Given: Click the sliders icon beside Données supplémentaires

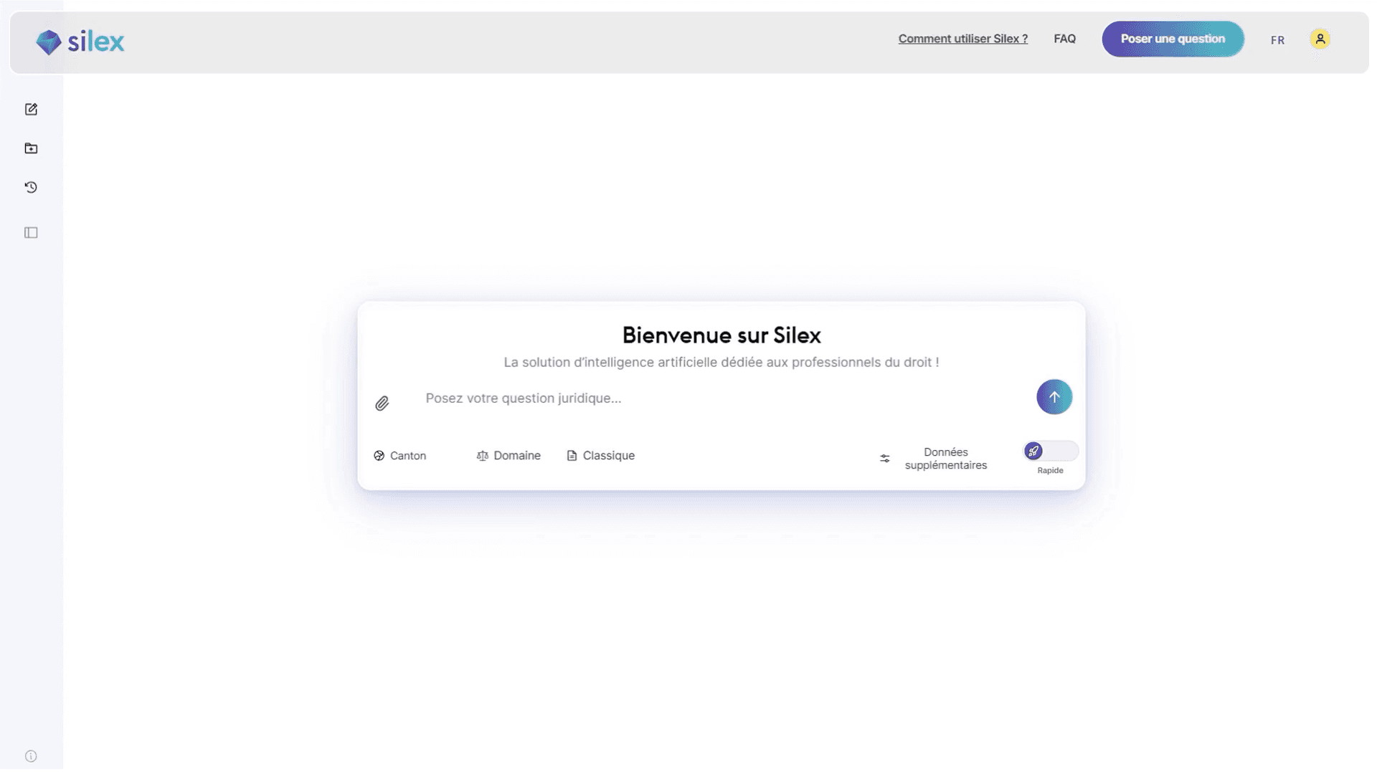Looking at the screenshot, I should (x=885, y=459).
